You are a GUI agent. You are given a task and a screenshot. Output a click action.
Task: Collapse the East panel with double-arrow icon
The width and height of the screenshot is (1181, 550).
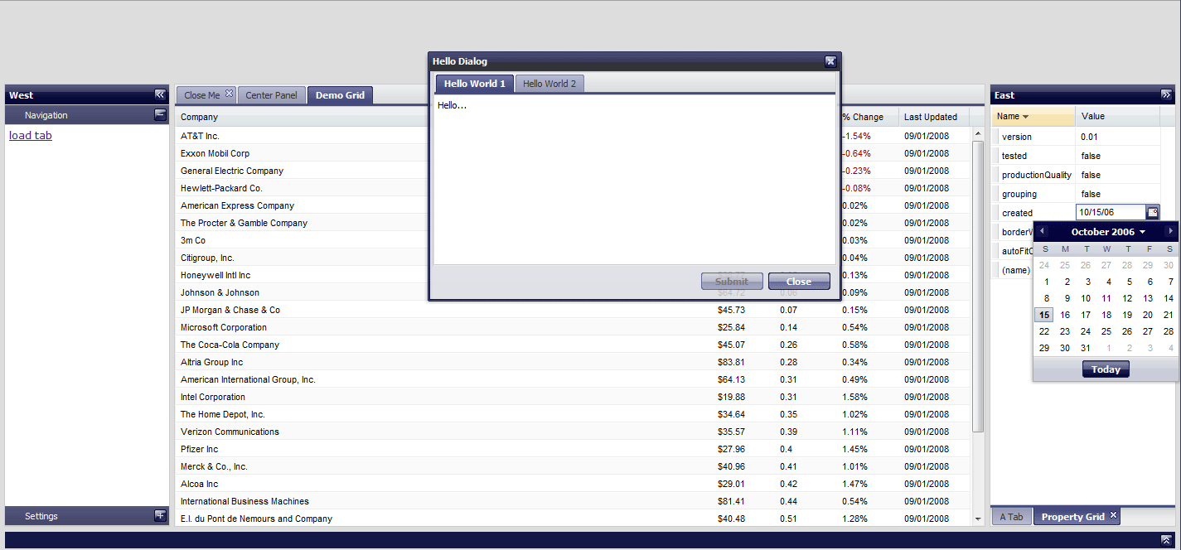[x=1166, y=95]
